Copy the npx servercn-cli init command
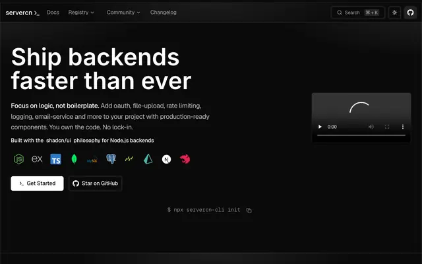 [249, 211]
